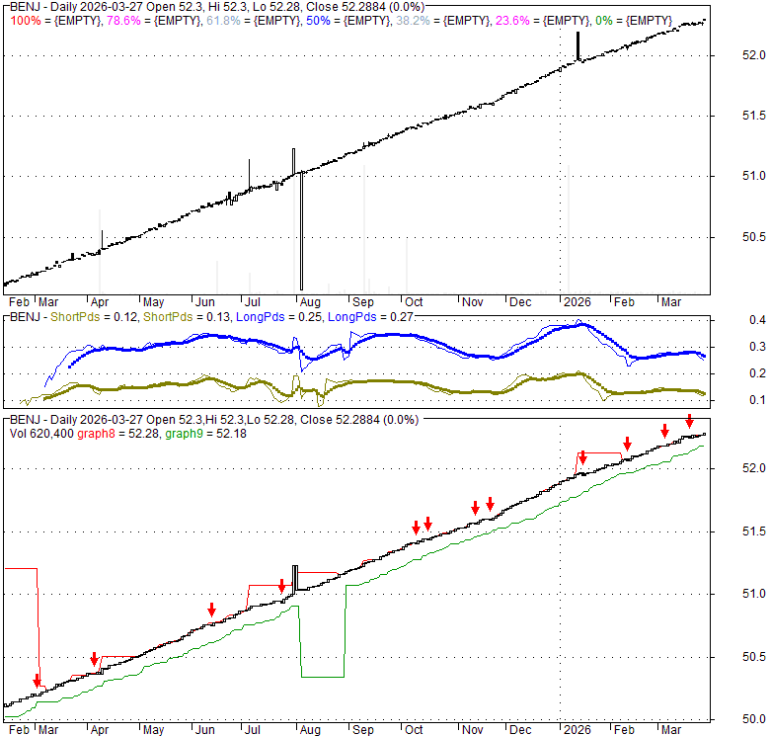Click the "61.8%" Fibonacci legend label

(x=223, y=21)
